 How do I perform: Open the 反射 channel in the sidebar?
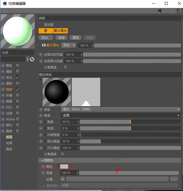coord(9,89)
